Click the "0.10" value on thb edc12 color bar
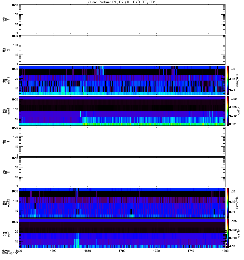Viewport: 244px width, 260px height. click(x=232, y=79)
